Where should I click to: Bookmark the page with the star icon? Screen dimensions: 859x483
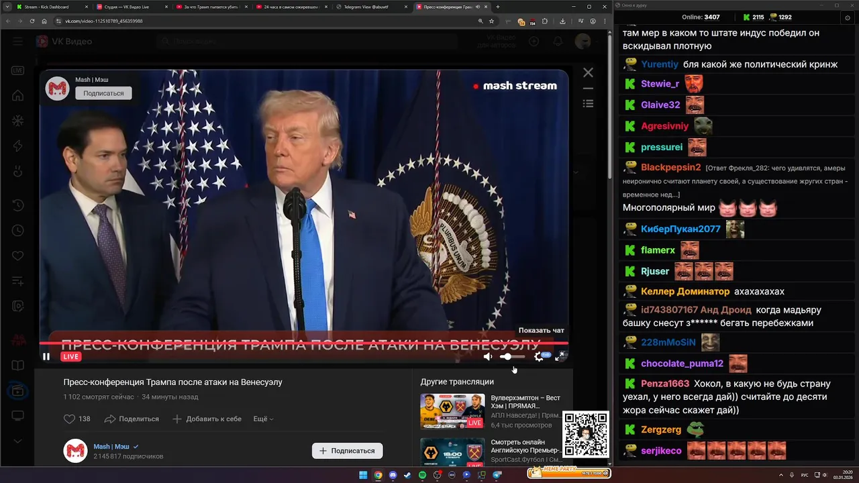[x=491, y=21]
